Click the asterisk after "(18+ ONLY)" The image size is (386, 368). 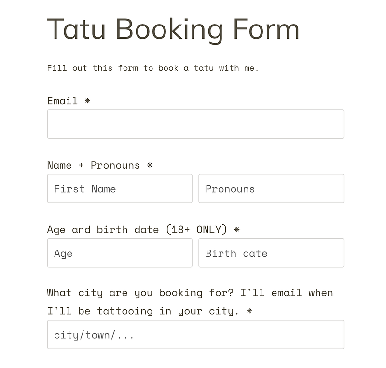pos(236,230)
